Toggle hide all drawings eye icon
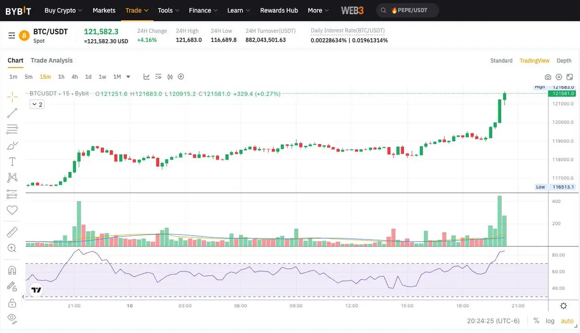 tap(12, 318)
